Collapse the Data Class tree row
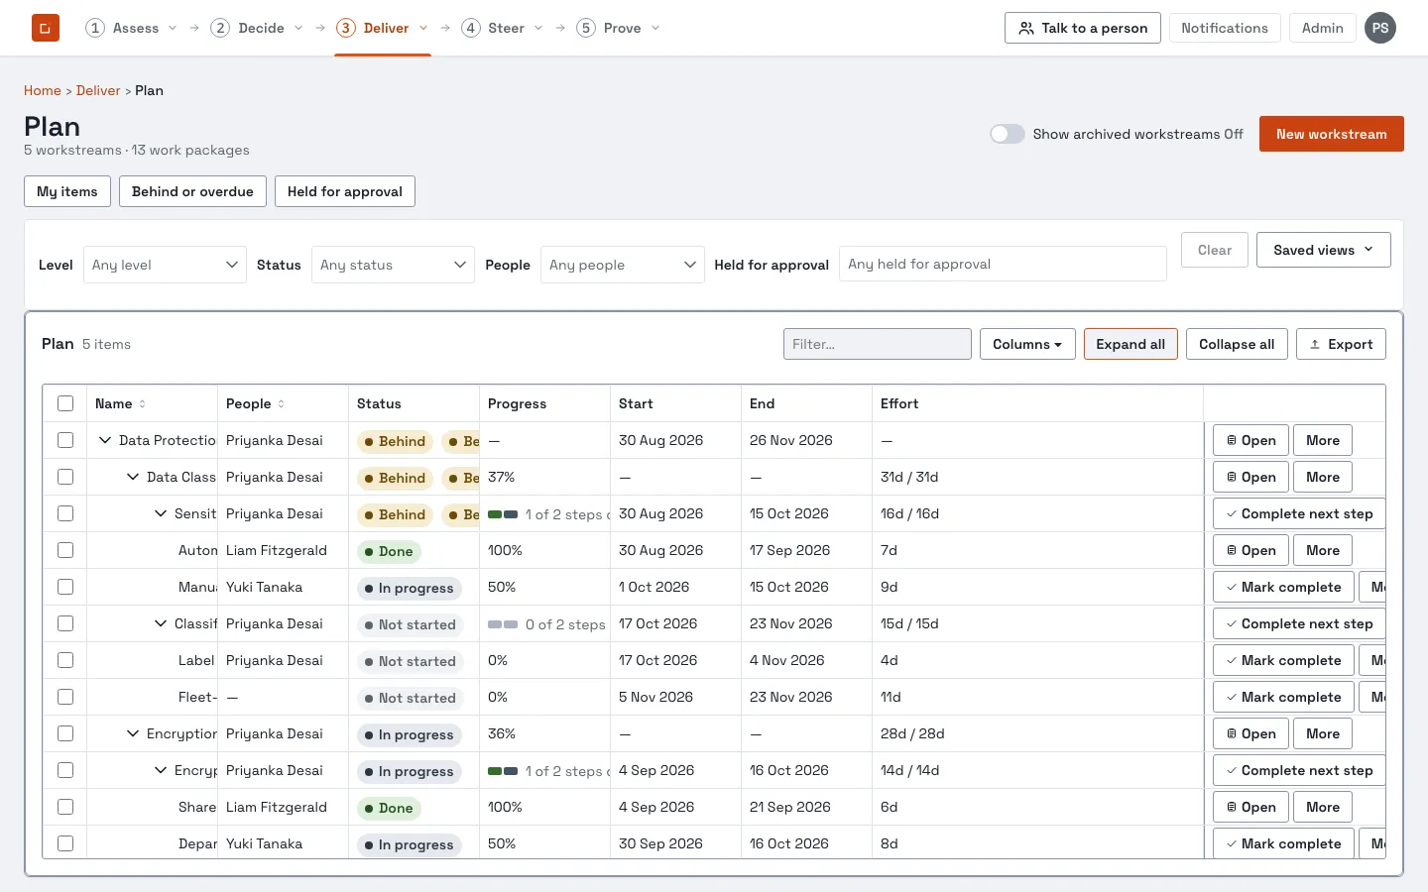Screen dimensions: 1428x892 133,477
